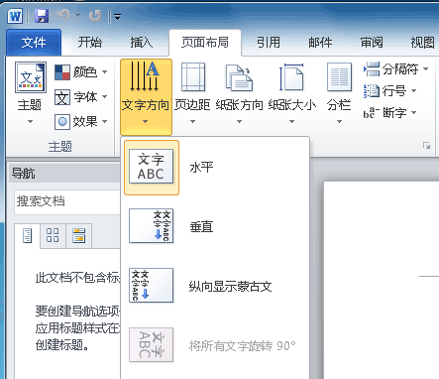
Task: Expand the 字体 theme fonts dropdown
Action: (81, 97)
